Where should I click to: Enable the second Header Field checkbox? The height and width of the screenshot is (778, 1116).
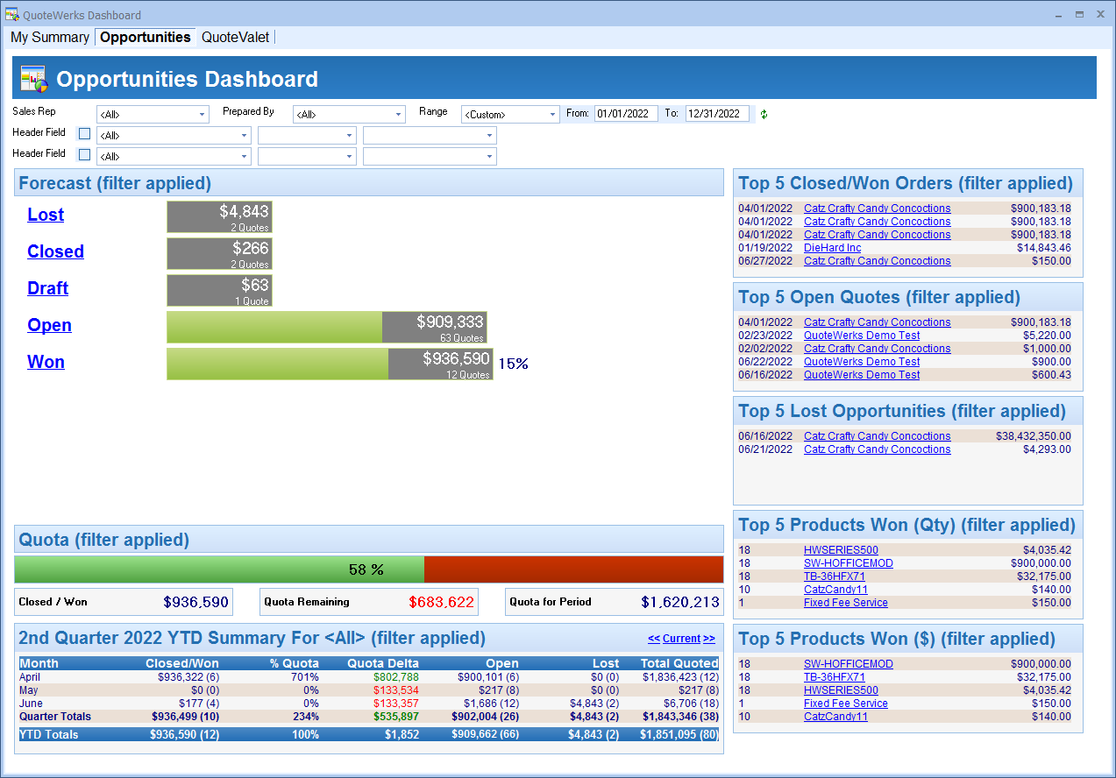coord(84,155)
